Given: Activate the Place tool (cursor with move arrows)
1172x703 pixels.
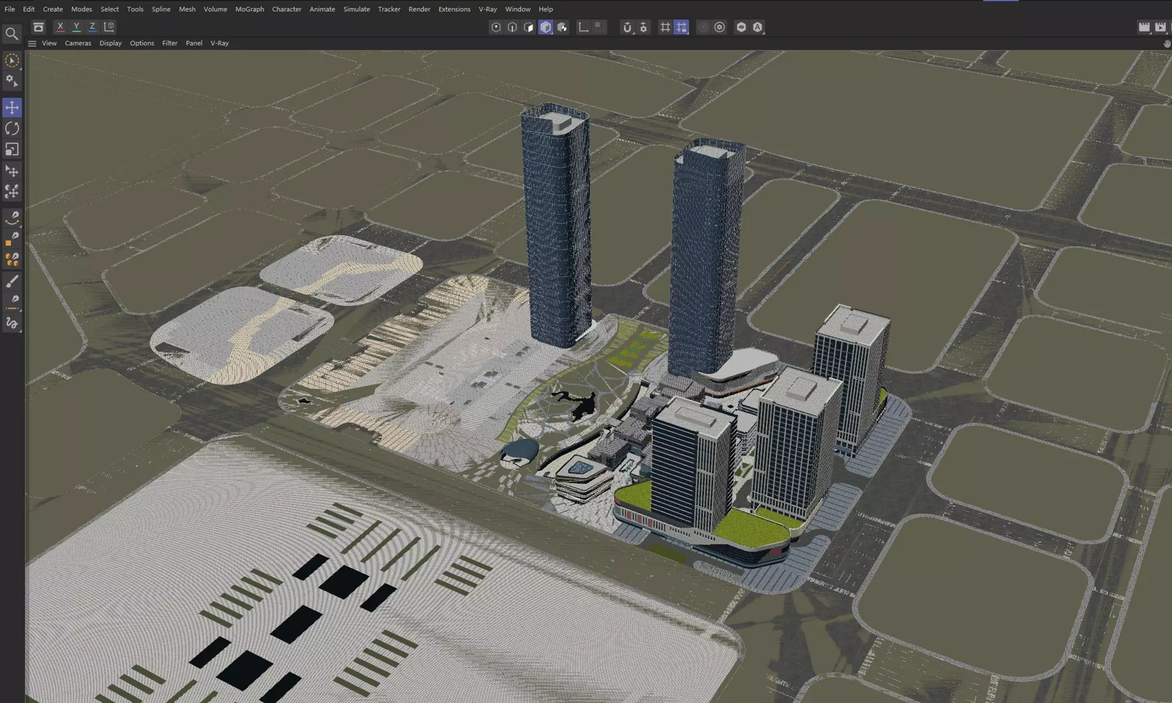Looking at the screenshot, I should (12, 171).
